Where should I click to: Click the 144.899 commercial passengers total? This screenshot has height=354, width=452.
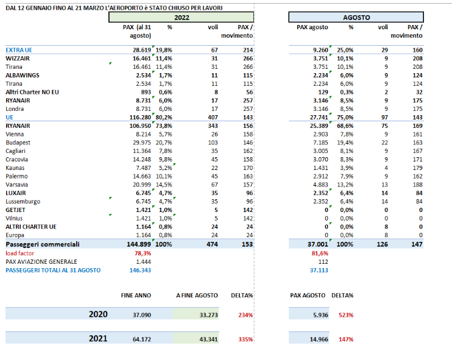pyautogui.click(x=139, y=244)
